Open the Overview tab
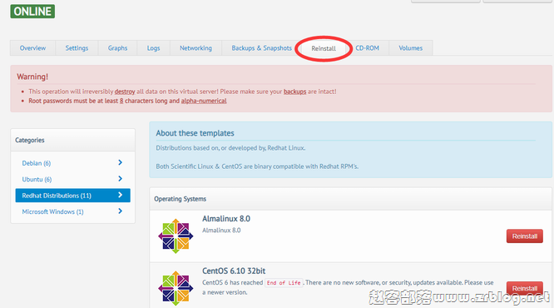This screenshot has height=308, width=554. [32, 48]
